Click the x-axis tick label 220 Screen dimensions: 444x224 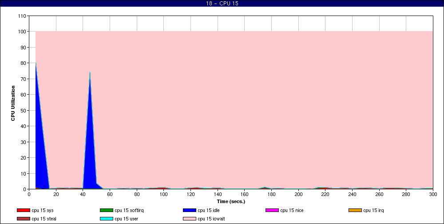(325, 194)
